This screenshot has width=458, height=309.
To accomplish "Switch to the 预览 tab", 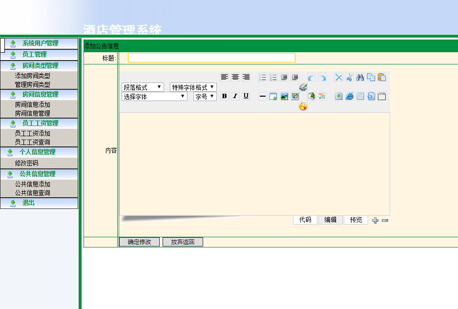I will tap(356, 220).
